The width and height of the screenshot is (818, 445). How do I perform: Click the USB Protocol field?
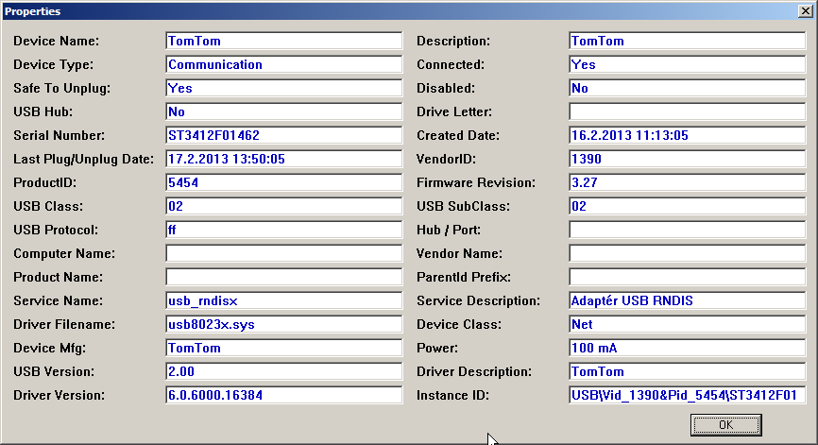tap(284, 231)
